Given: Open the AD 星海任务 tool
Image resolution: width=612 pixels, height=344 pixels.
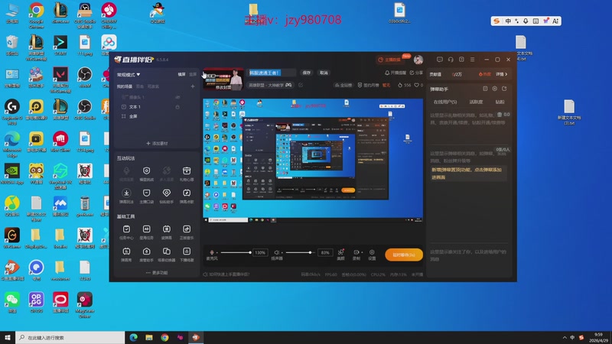Looking at the screenshot, I should [x=146, y=232].
